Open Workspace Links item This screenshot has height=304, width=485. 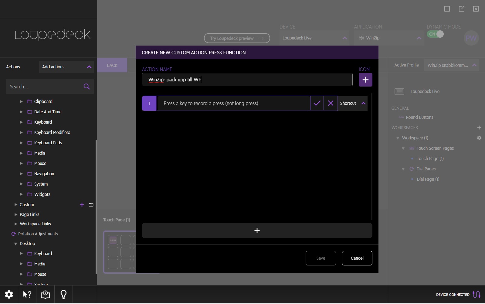coord(35,224)
